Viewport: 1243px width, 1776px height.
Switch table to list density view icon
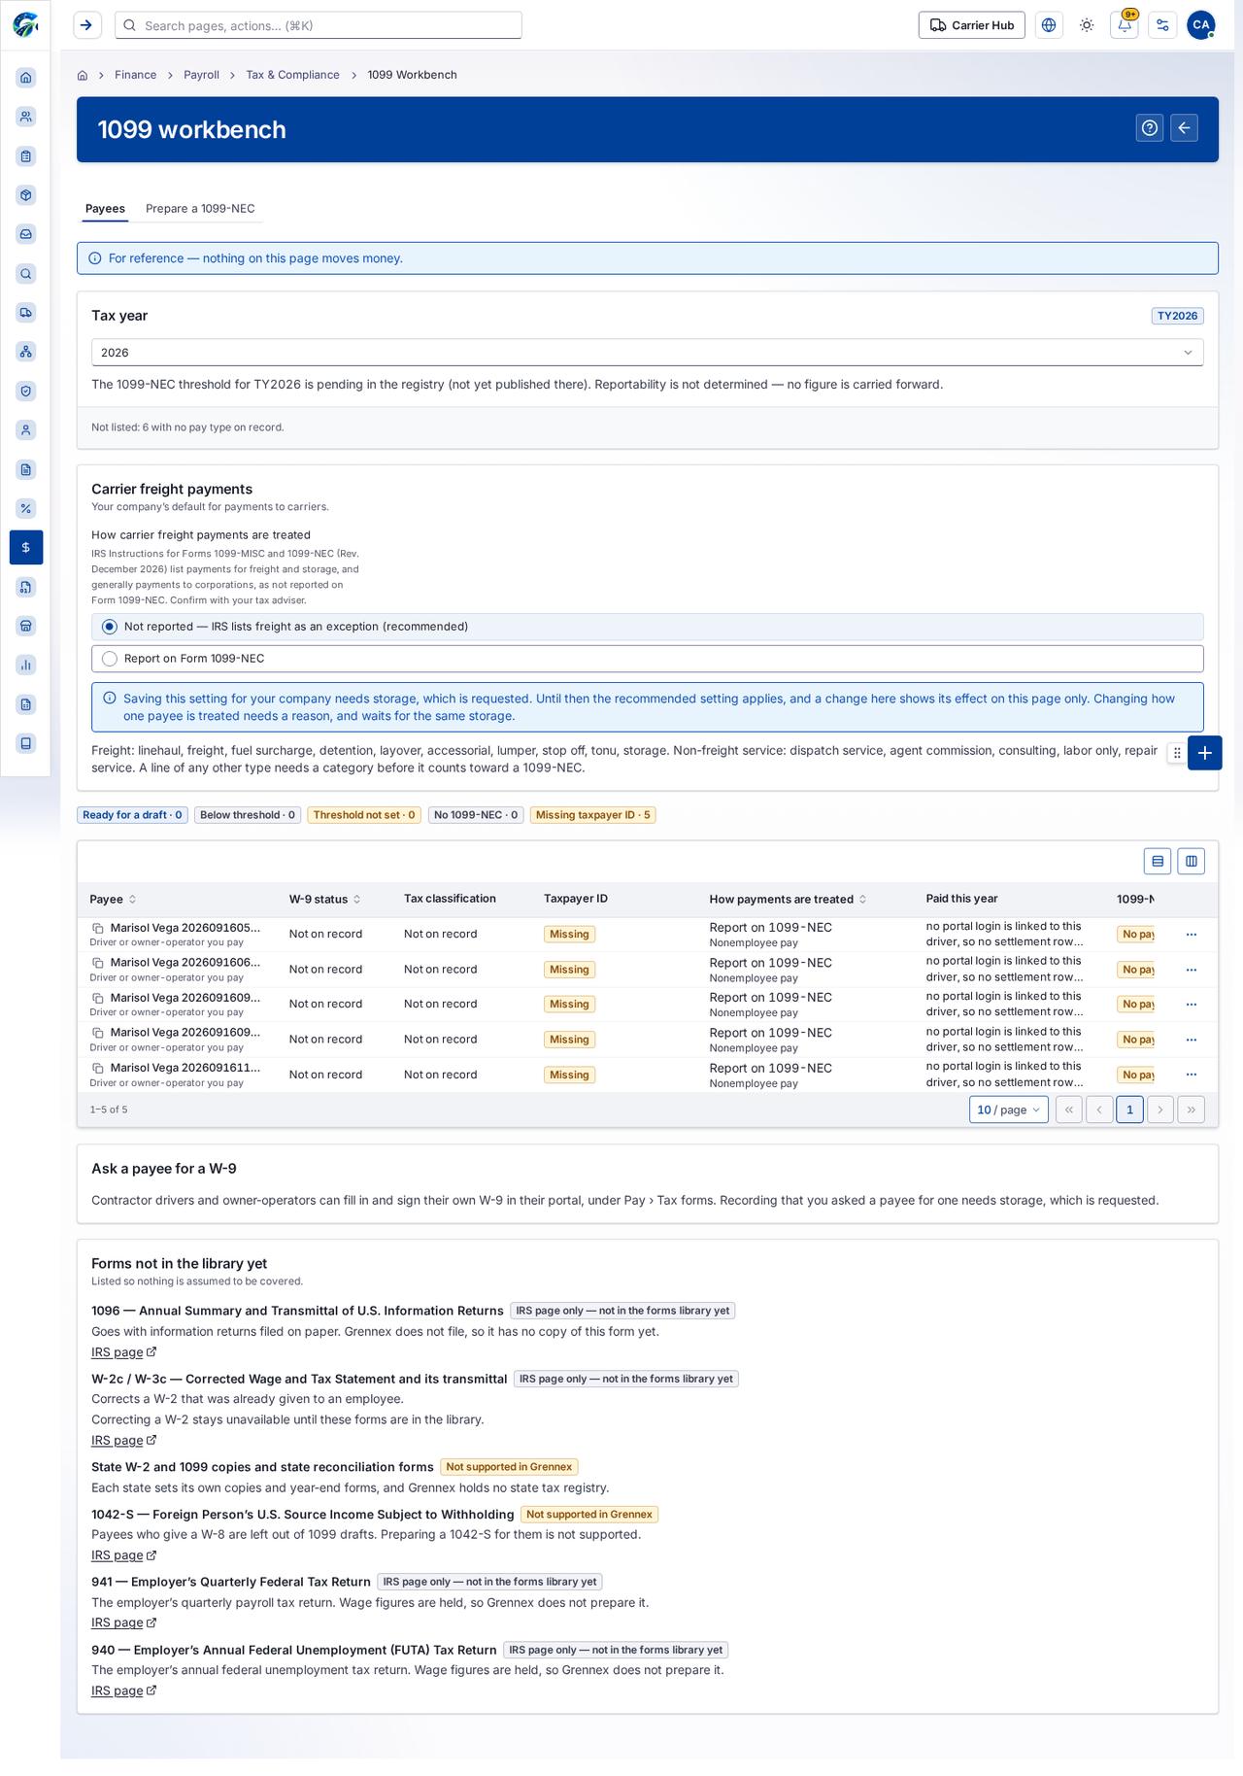1158,861
